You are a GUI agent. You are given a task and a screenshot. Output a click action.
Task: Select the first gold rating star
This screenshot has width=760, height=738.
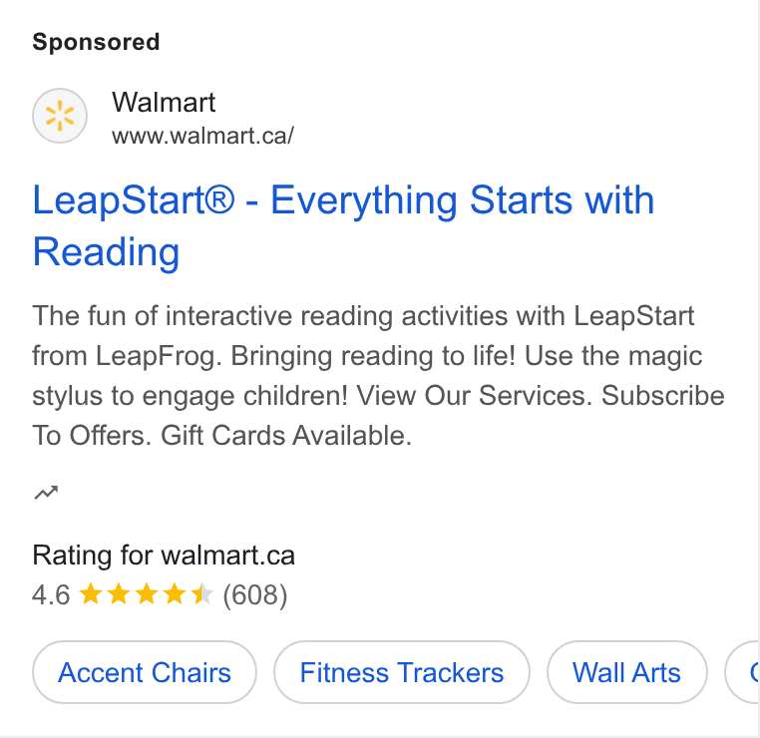[90, 594]
